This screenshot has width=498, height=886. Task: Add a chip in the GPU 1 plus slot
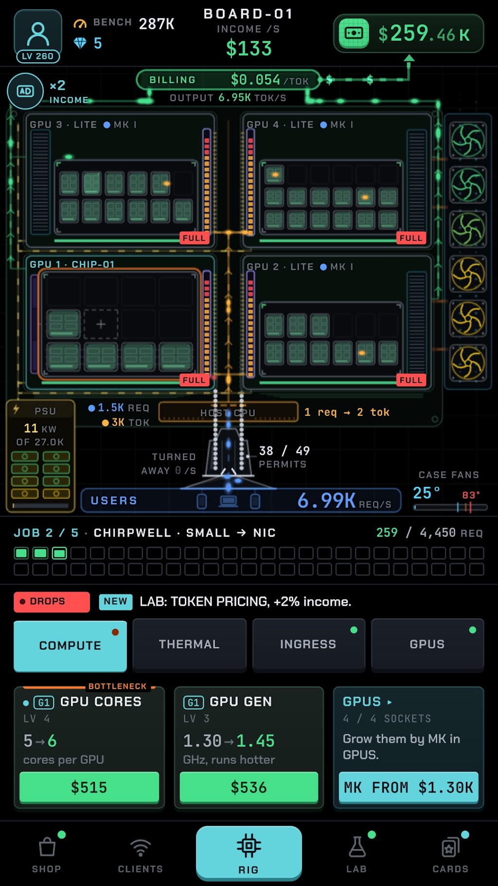tap(101, 324)
